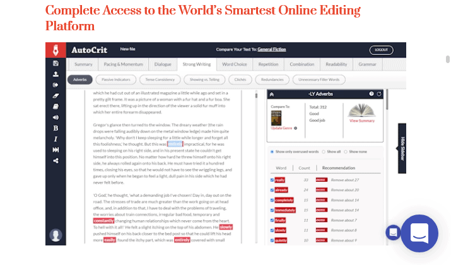Click the page scrollbar thumb at right edge

(x=448, y=59)
